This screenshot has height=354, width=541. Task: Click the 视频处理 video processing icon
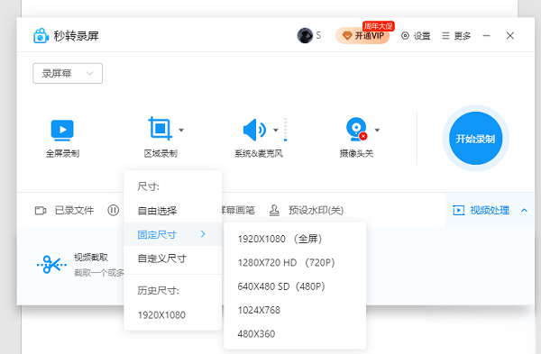pyautogui.click(x=459, y=210)
